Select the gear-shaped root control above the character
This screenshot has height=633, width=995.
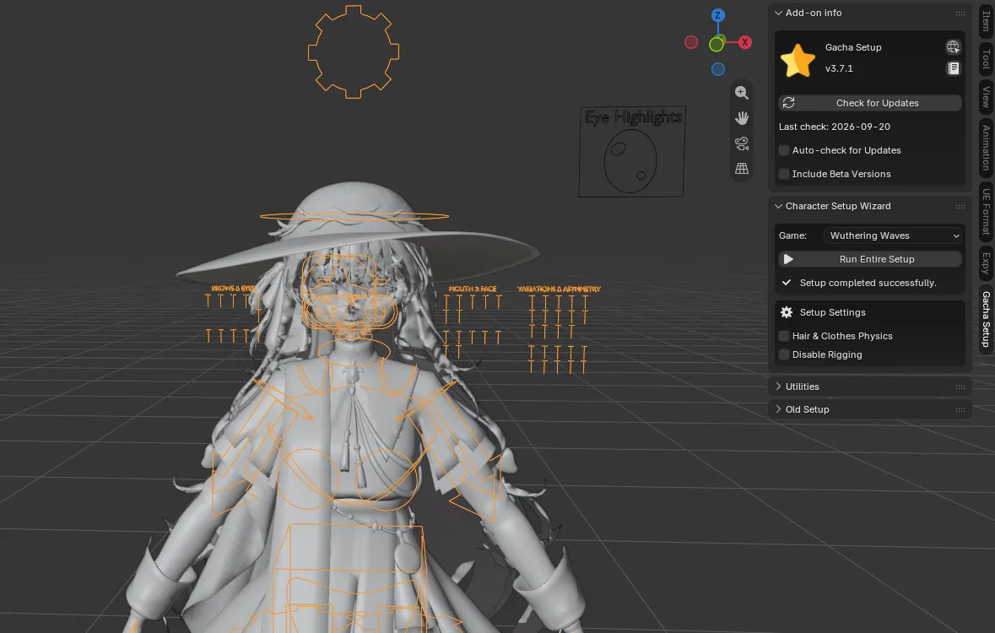[354, 52]
